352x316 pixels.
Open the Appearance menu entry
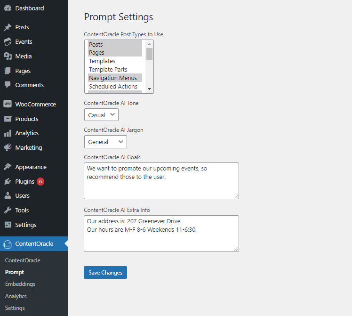pos(31,167)
